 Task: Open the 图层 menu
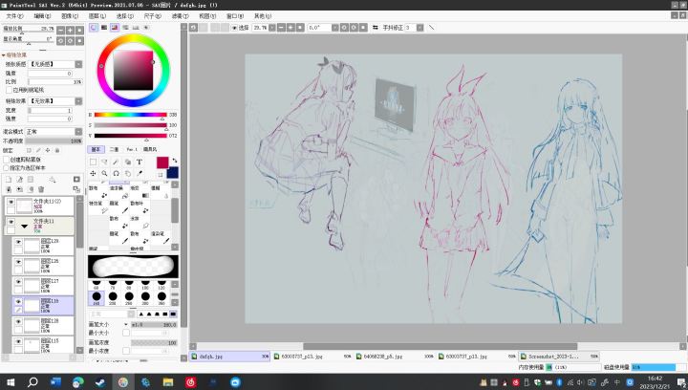coord(97,16)
